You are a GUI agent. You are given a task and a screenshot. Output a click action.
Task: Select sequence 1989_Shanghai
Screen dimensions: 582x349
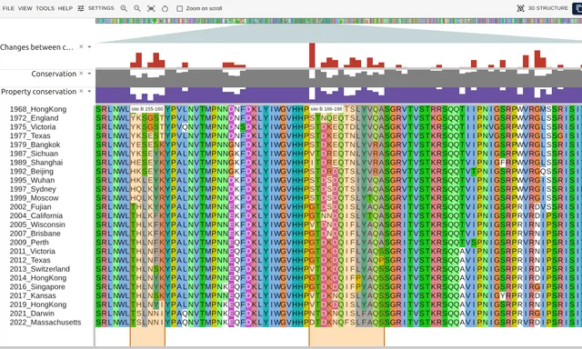(x=36, y=163)
